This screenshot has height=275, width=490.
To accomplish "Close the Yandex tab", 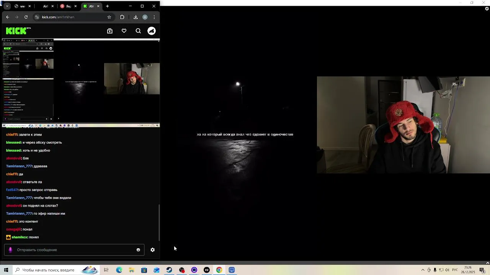I will tap(75, 6).
